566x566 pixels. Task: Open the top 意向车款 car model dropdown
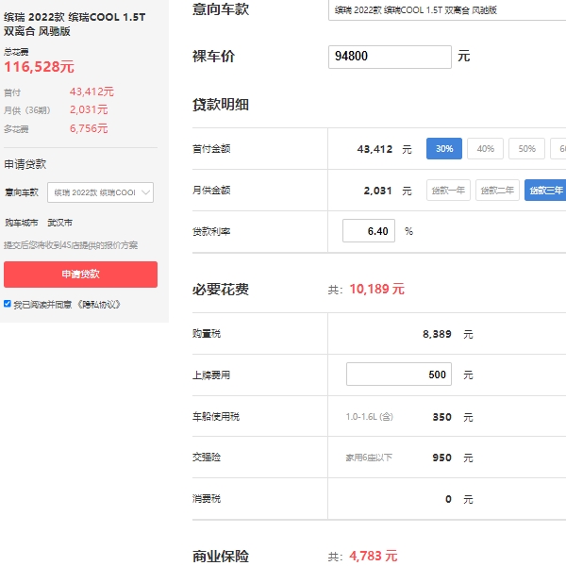[x=448, y=10]
